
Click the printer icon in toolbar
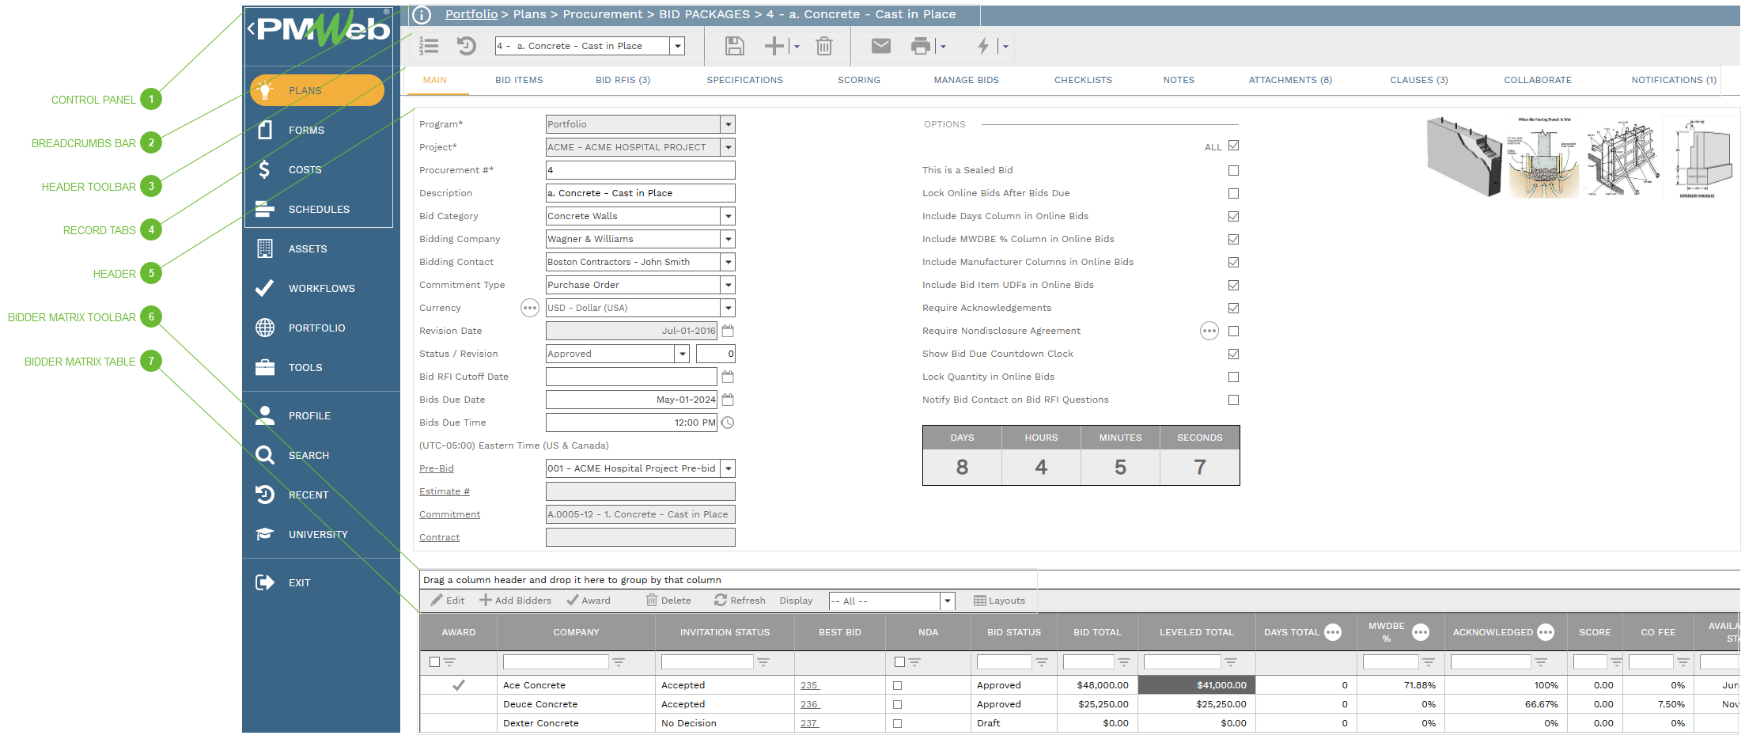click(920, 47)
